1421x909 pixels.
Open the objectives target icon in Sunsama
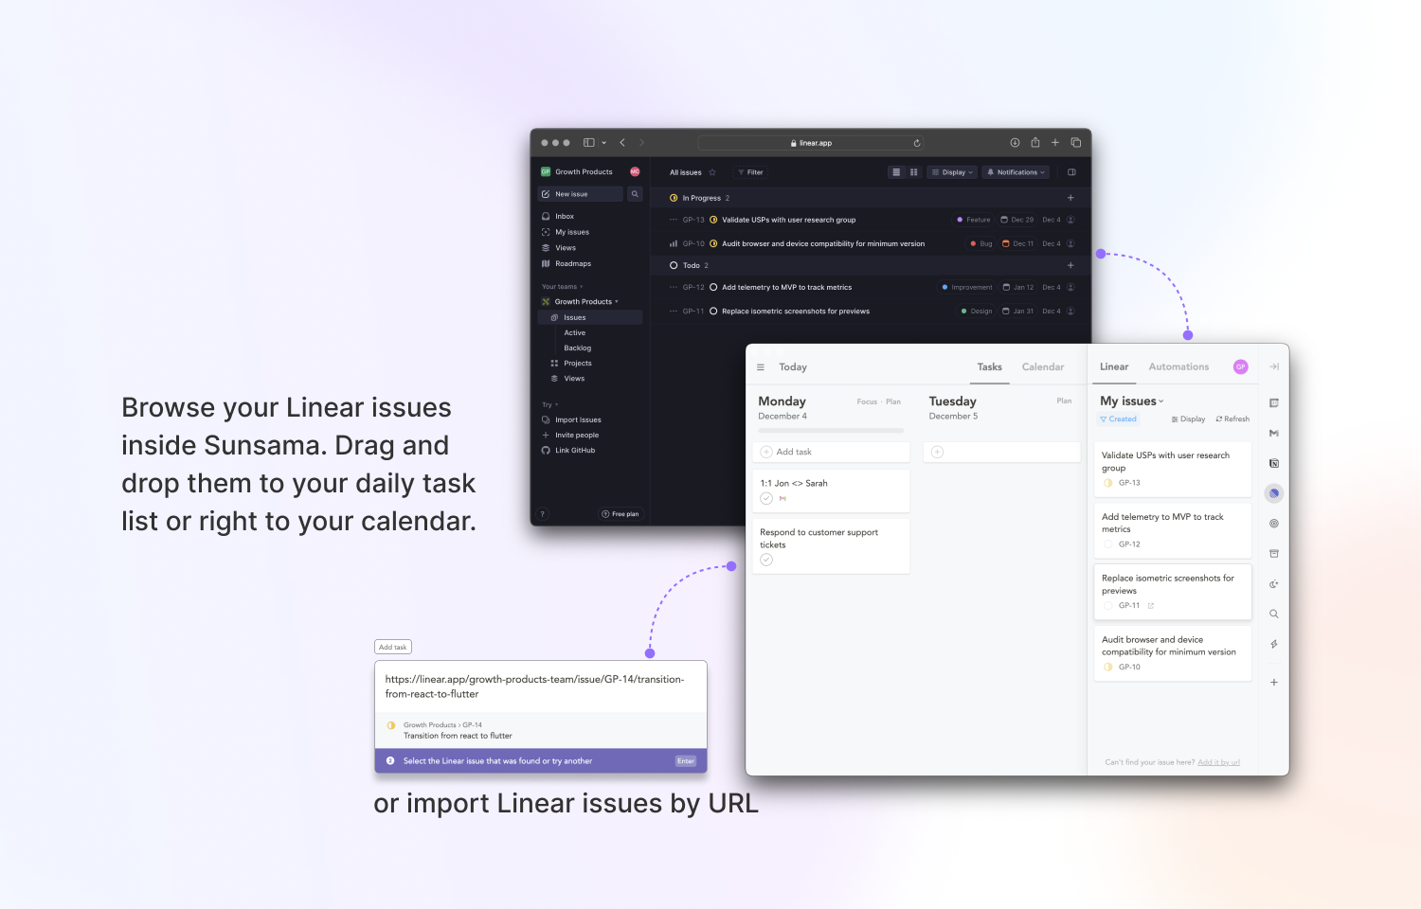pos(1274,524)
